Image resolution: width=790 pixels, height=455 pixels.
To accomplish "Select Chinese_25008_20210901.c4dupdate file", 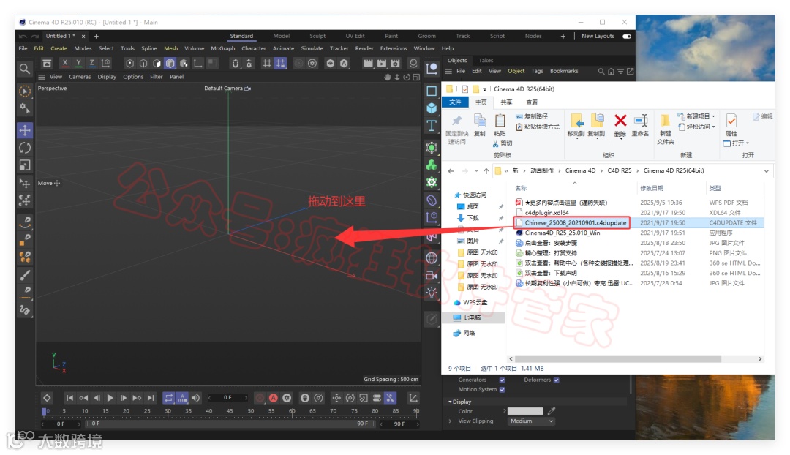I will pos(576,222).
